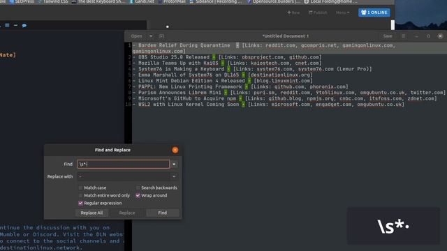Uncheck Regular expression option
Screen dimensions: 447x251
[x=100, y=203]
